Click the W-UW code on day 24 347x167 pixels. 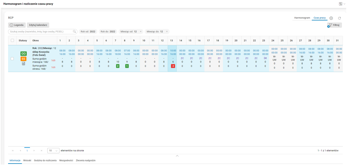[x=274, y=58]
